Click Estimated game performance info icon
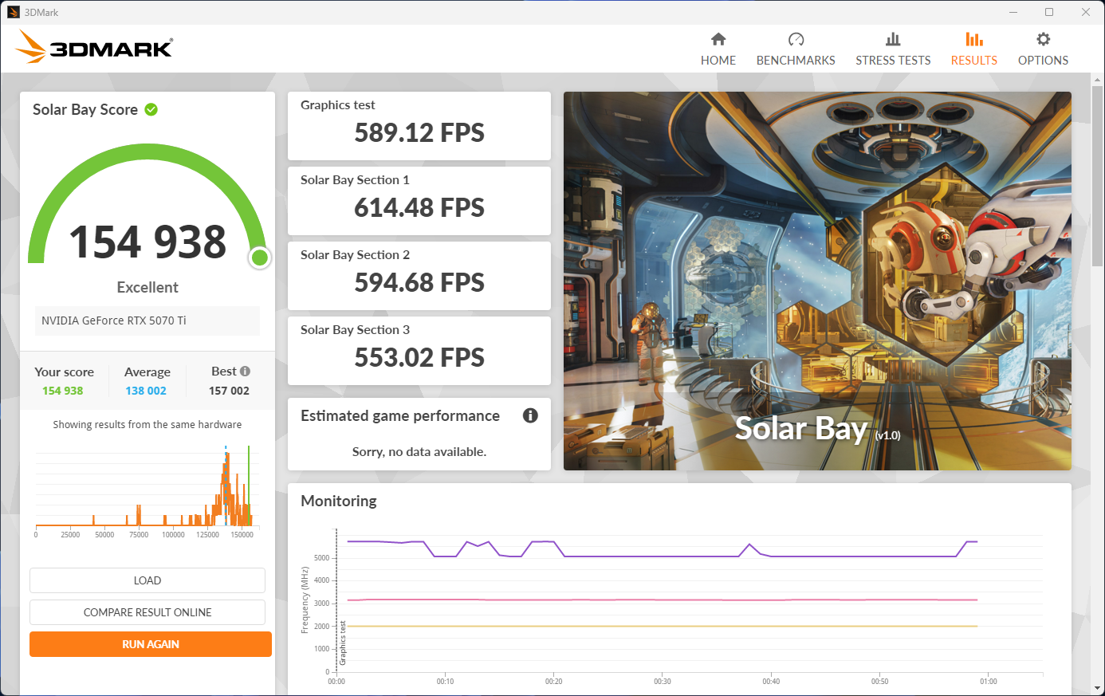 530,415
